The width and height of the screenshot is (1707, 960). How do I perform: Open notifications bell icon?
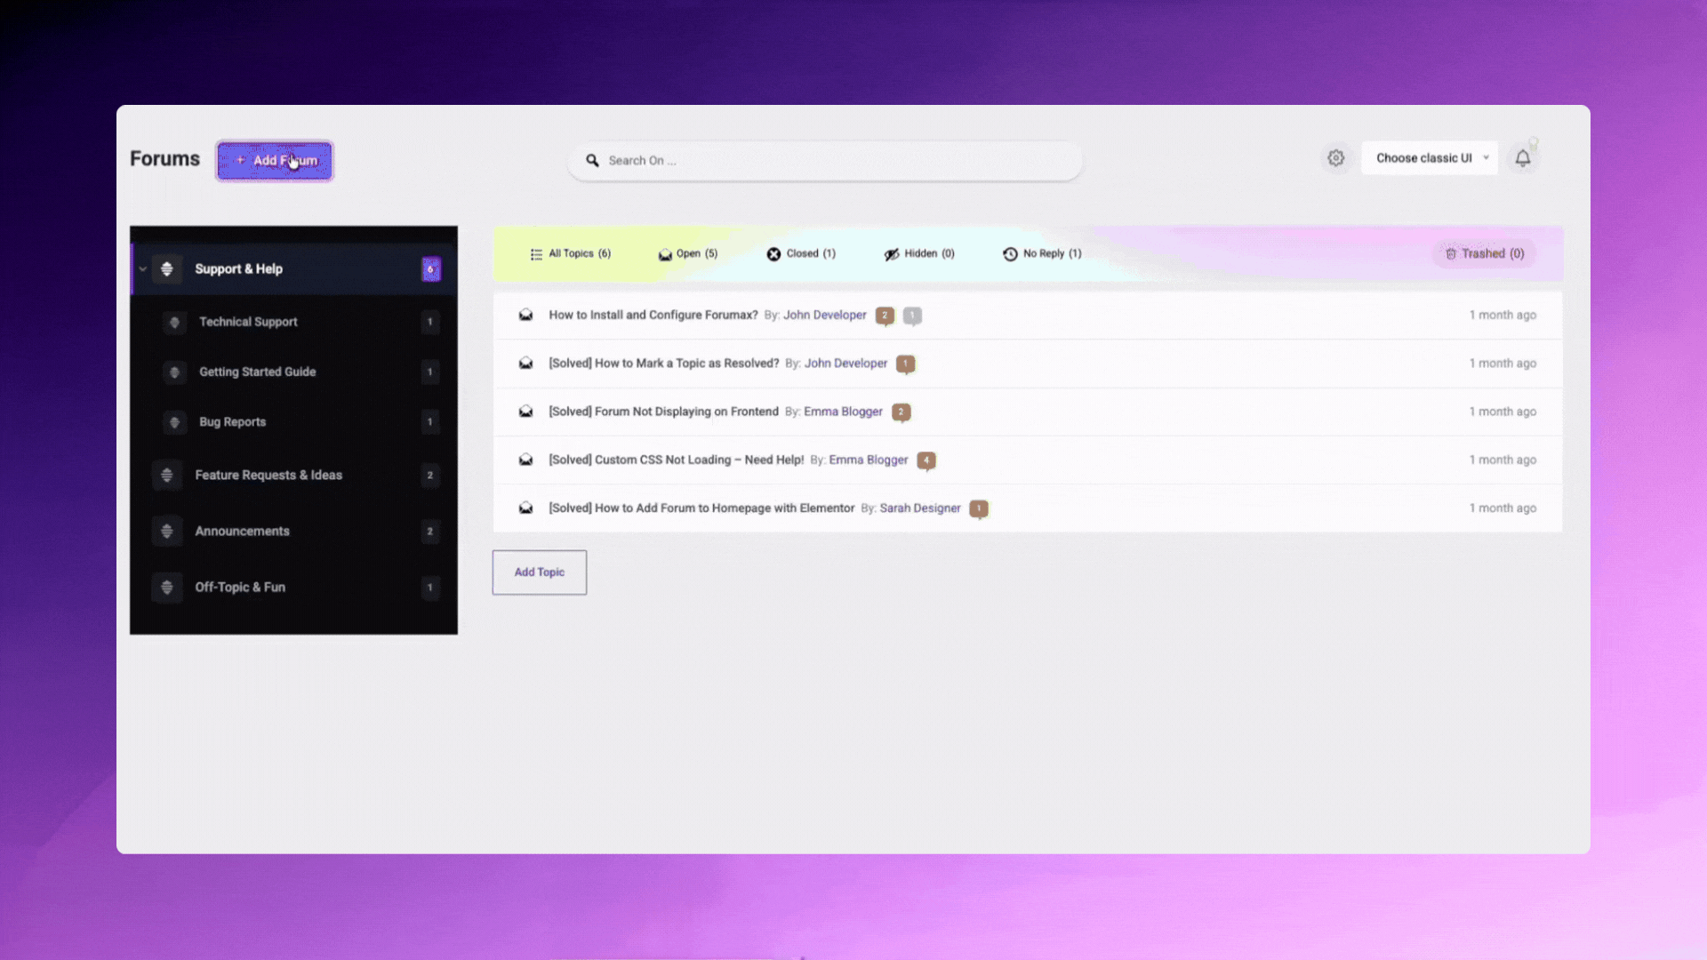(1523, 158)
